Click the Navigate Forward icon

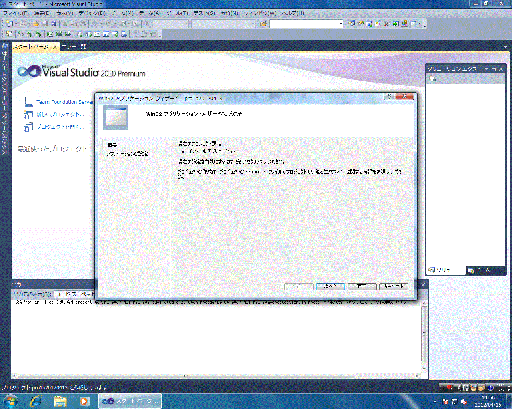tap(136, 24)
